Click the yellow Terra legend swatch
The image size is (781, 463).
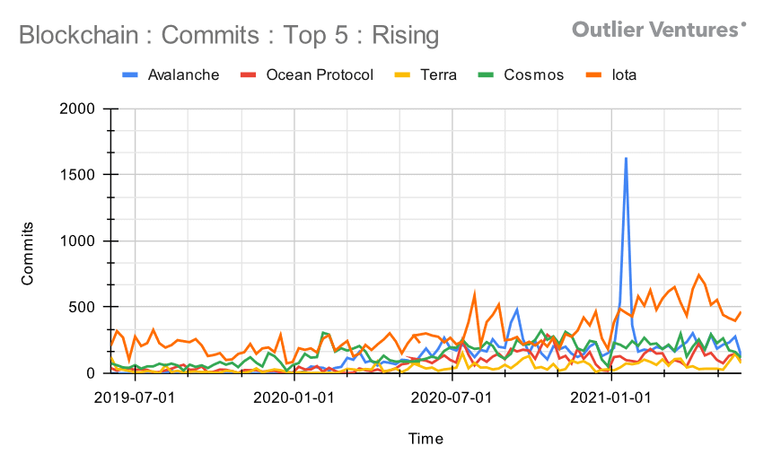point(402,75)
